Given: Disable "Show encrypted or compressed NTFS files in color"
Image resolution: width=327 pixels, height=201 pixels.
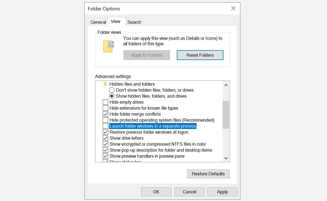Looking at the screenshot, I should point(105,144).
